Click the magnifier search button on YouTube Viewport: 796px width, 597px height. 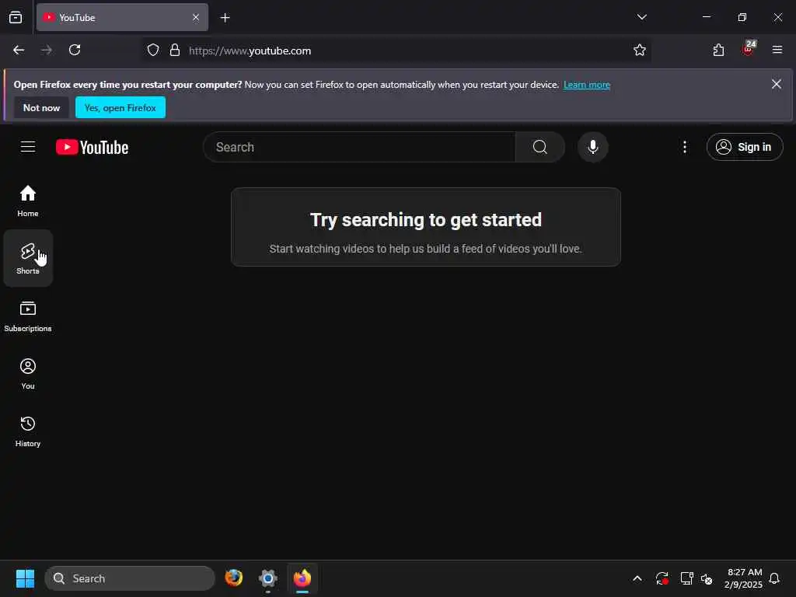pyautogui.click(x=539, y=147)
